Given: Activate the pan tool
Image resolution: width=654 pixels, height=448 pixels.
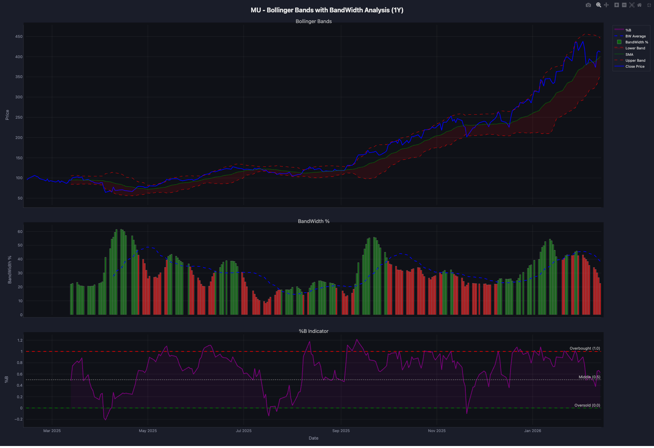Looking at the screenshot, I should pos(607,5).
